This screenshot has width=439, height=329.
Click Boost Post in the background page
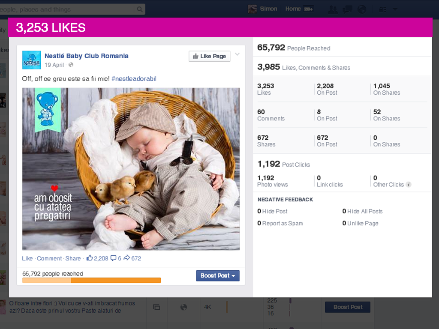(x=348, y=307)
